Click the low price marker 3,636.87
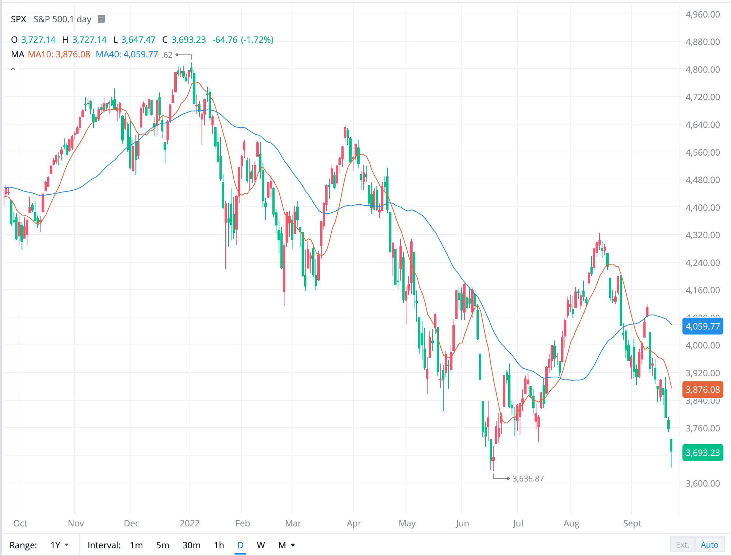The image size is (731, 556). point(528,479)
